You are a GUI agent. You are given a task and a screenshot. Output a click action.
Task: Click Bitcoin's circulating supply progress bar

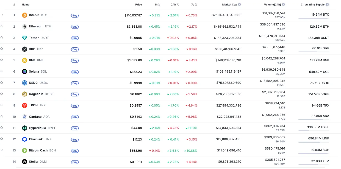point(313,18)
